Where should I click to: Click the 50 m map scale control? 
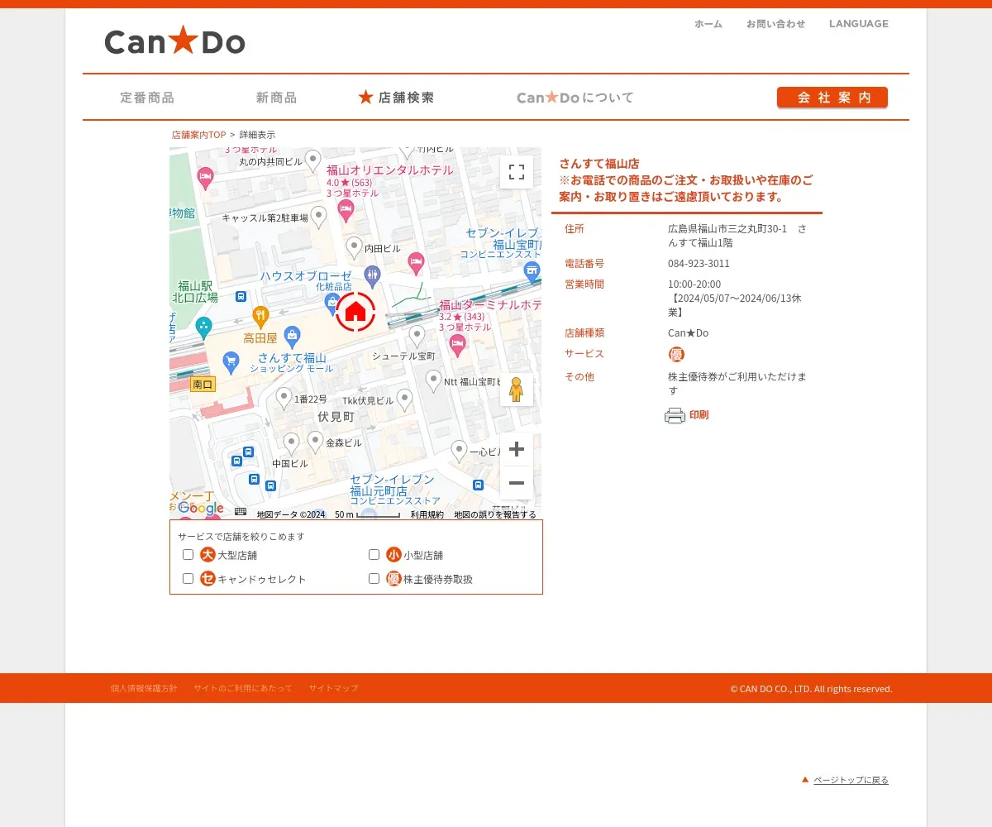tap(367, 514)
